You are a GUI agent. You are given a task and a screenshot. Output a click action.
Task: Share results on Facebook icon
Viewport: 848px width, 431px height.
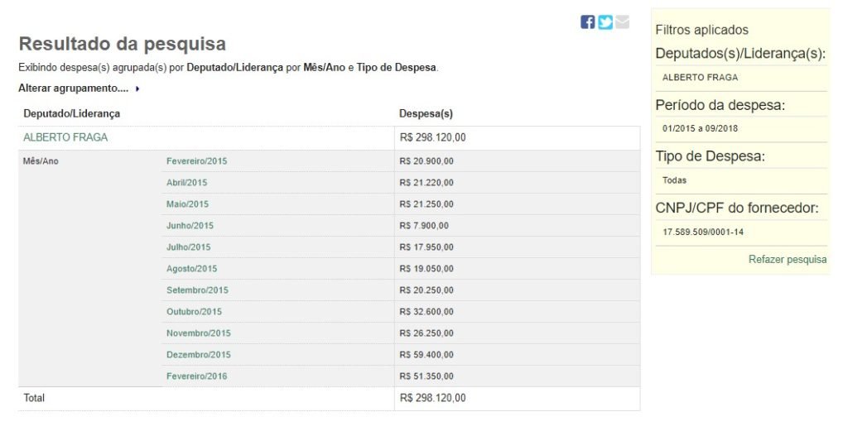click(x=587, y=22)
